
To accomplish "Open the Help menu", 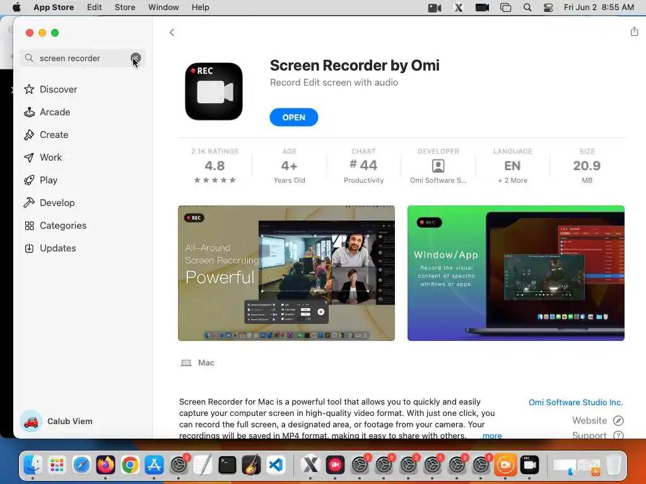I will click(200, 7).
